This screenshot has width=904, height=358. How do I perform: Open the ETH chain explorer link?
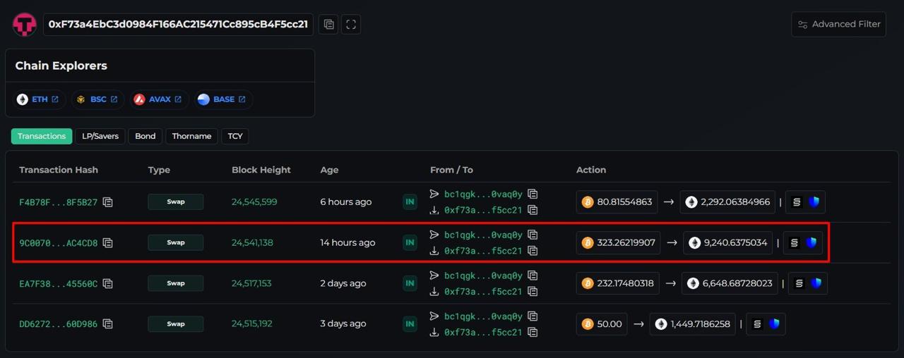(39, 99)
